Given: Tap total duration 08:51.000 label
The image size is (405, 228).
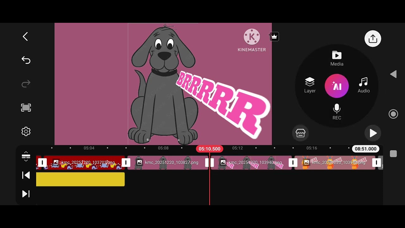Looking at the screenshot, I should pos(365,149).
